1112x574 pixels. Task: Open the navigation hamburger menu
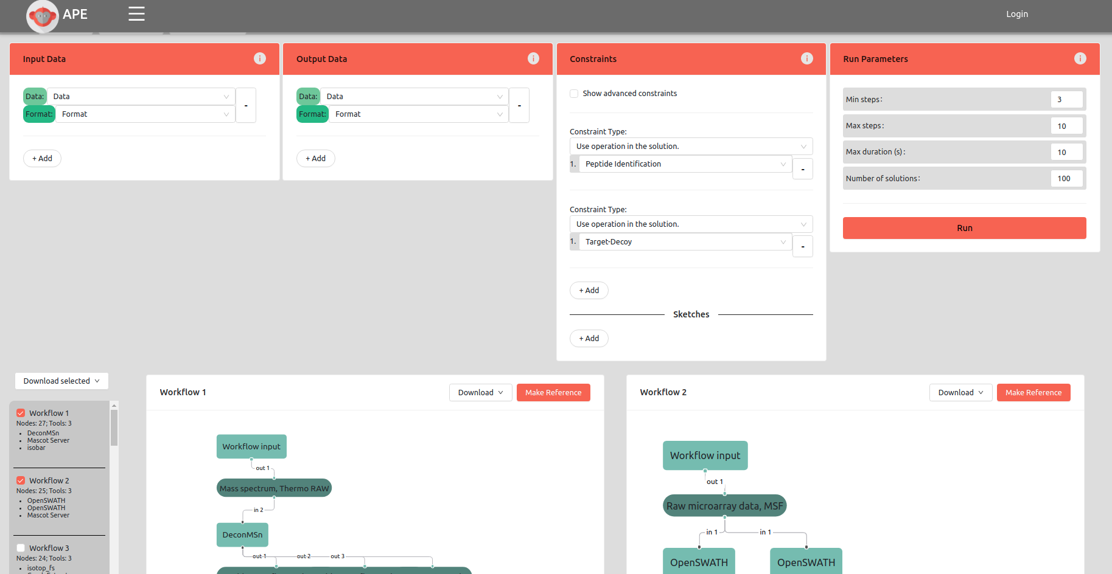pos(136,13)
